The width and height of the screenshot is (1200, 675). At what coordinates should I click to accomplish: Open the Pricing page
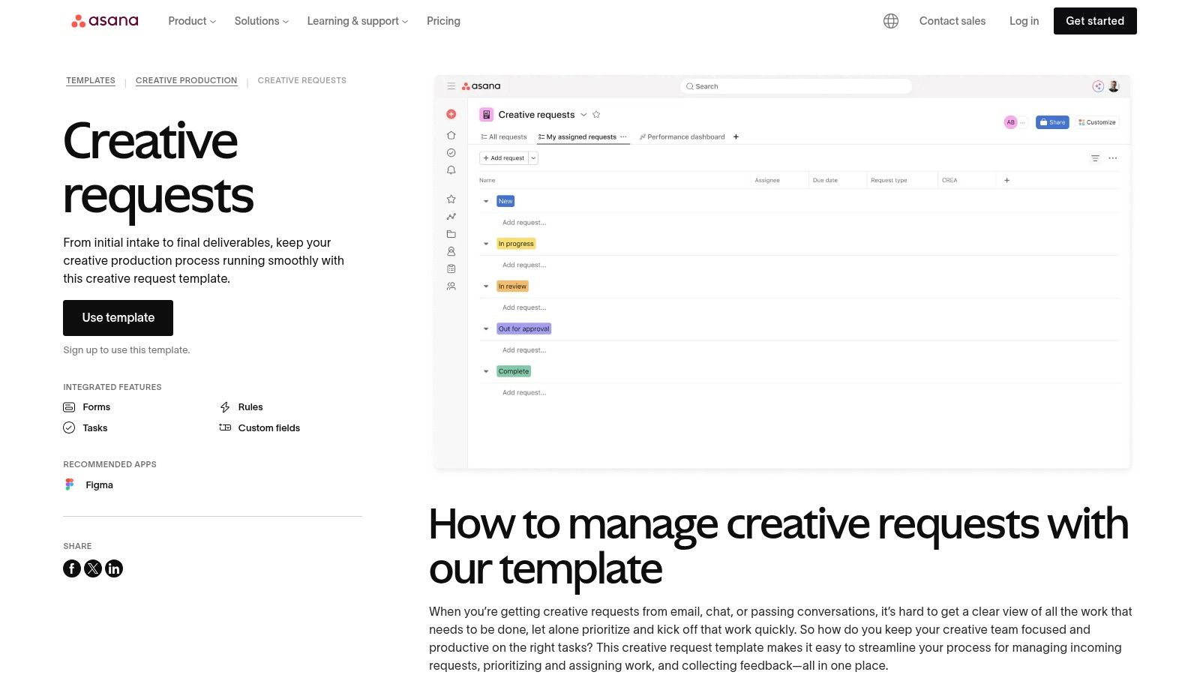tap(443, 21)
